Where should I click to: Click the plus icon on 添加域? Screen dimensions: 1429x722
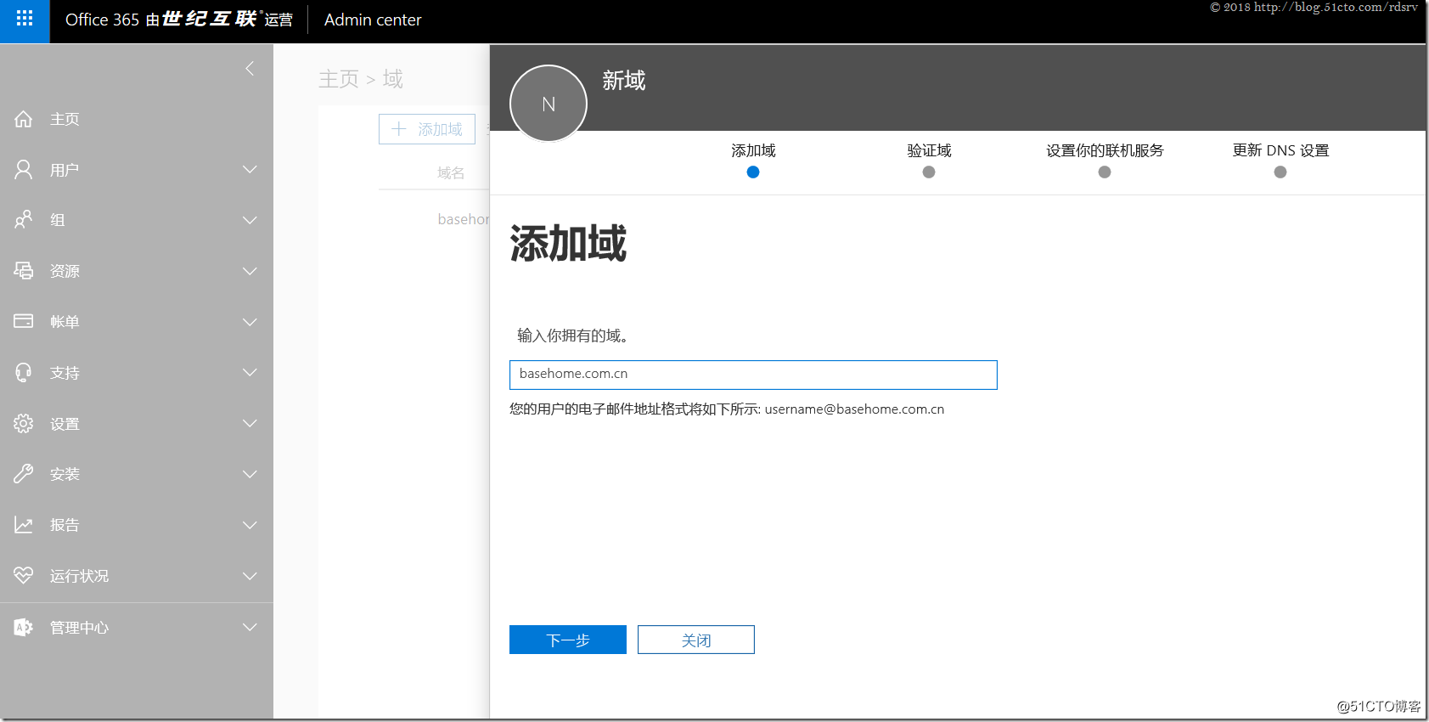pyautogui.click(x=399, y=129)
